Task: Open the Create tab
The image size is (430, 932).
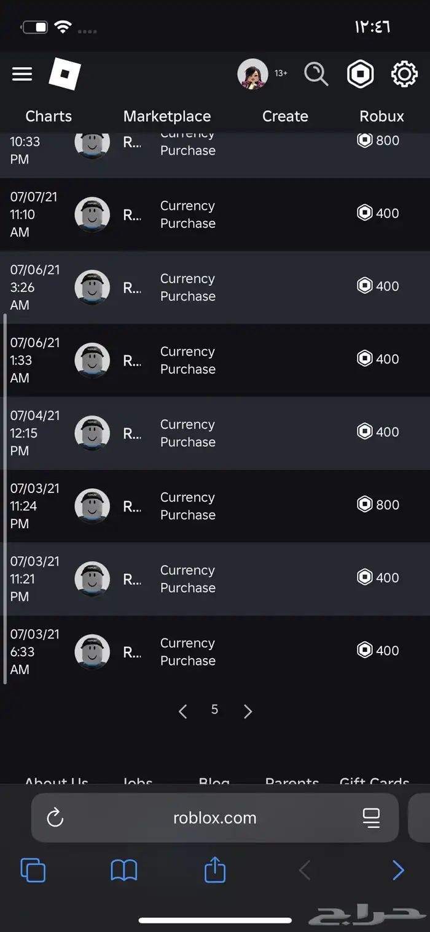Action: pos(285,116)
